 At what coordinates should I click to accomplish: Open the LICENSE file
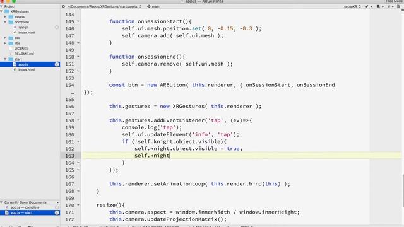21,49
